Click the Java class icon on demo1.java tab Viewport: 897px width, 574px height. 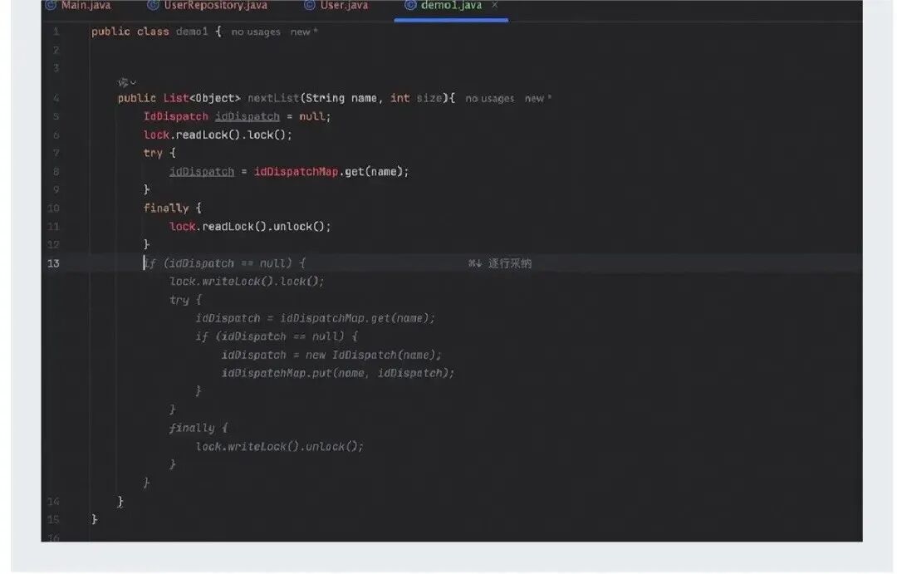(410, 5)
